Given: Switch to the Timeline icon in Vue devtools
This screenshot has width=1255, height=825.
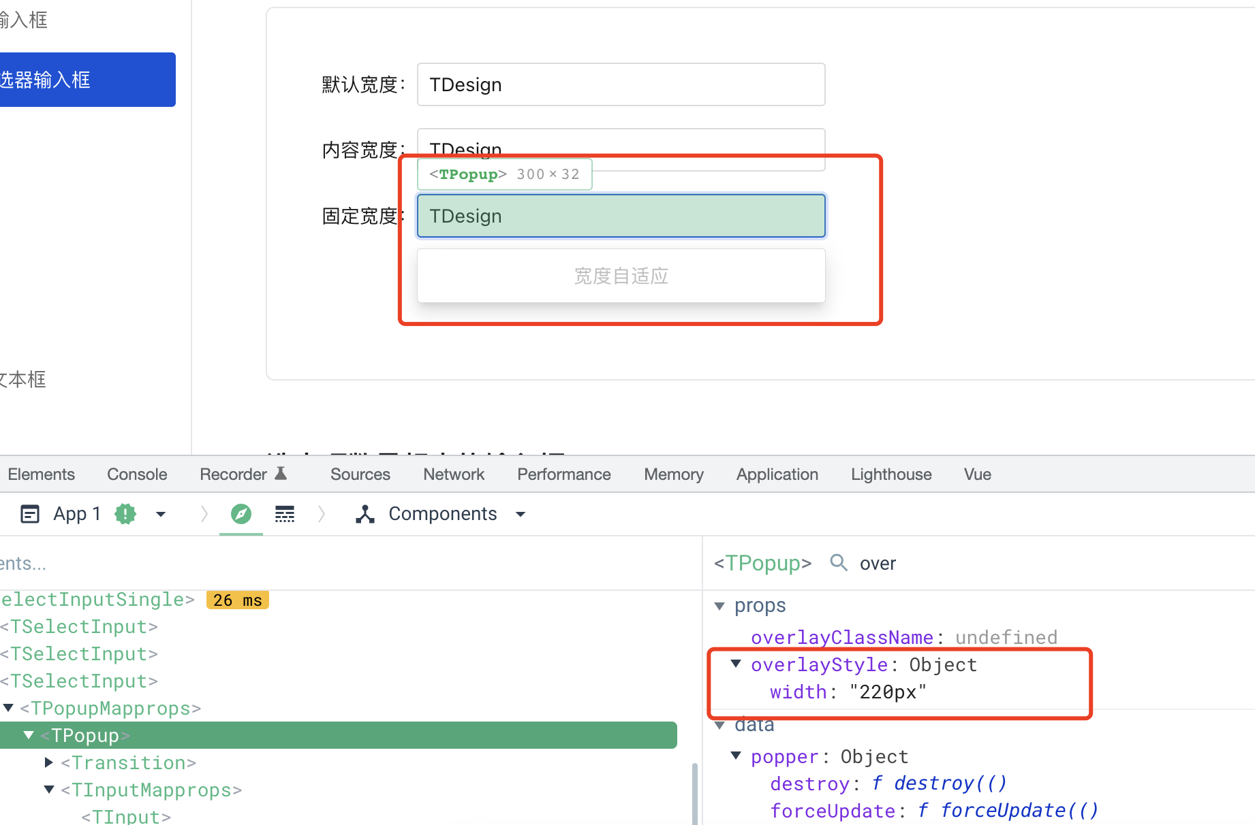Looking at the screenshot, I should [x=284, y=513].
